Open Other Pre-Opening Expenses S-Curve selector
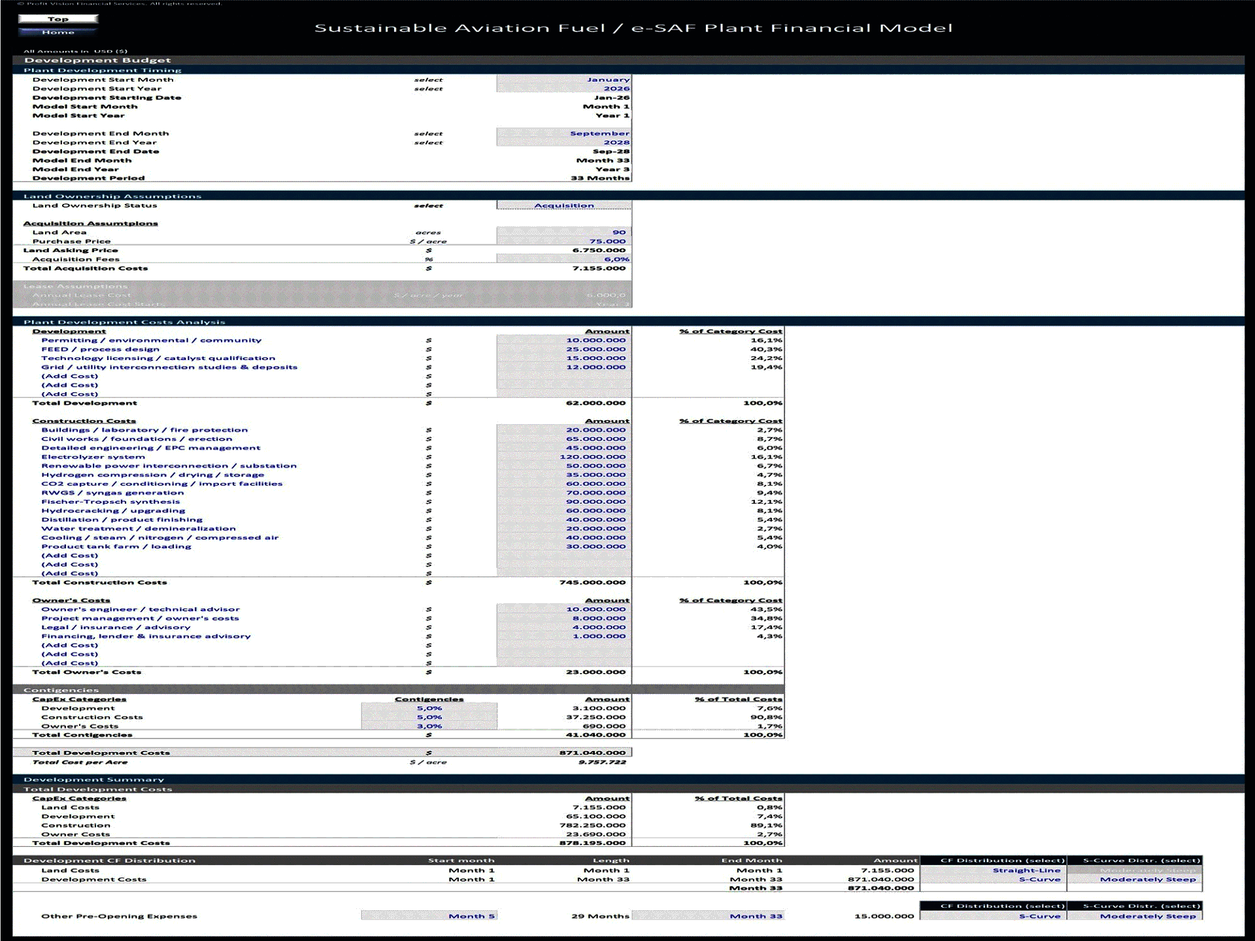 [x=993, y=916]
